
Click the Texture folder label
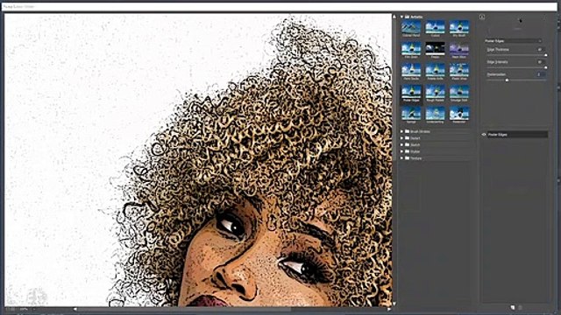click(416, 157)
